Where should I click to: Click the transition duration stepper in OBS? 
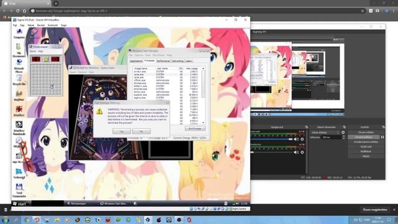tap(343, 137)
